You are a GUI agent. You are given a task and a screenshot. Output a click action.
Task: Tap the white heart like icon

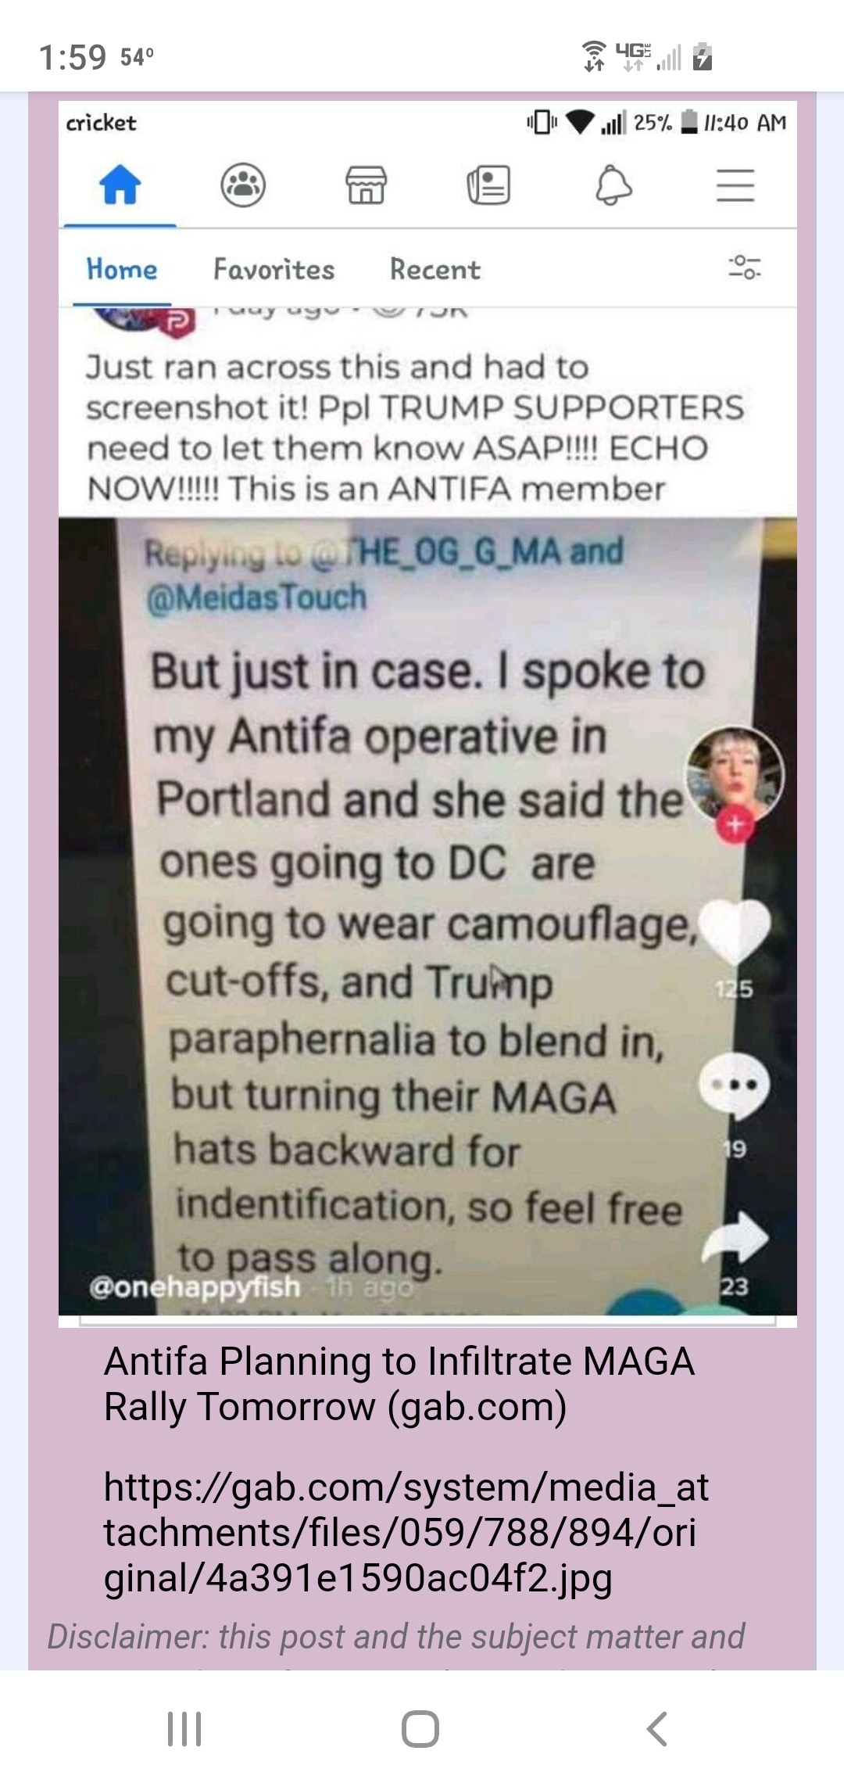[734, 931]
